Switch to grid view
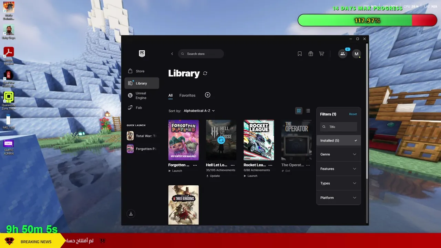 pos(299,111)
